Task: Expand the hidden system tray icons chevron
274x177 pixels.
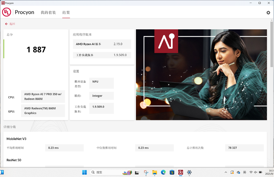Action: [x=226, y=172]
